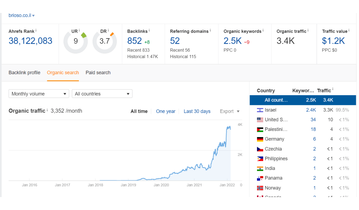Show the Backlinks info tooltip icon
The image size is (359, 210).
pyautogui.click(x=149, y=30)
